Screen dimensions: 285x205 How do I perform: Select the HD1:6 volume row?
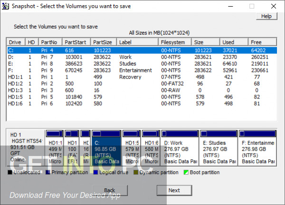pos(142,104)
